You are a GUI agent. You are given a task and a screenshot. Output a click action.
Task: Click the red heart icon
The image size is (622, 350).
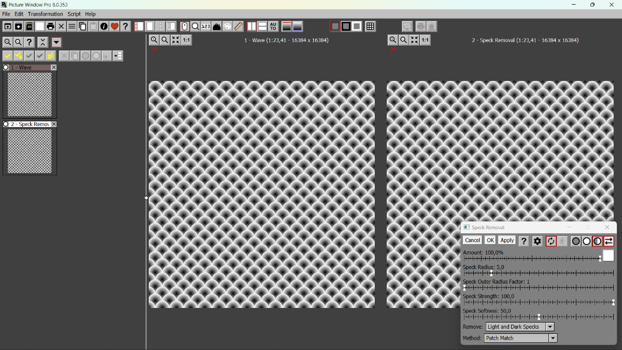coord(115,26)
